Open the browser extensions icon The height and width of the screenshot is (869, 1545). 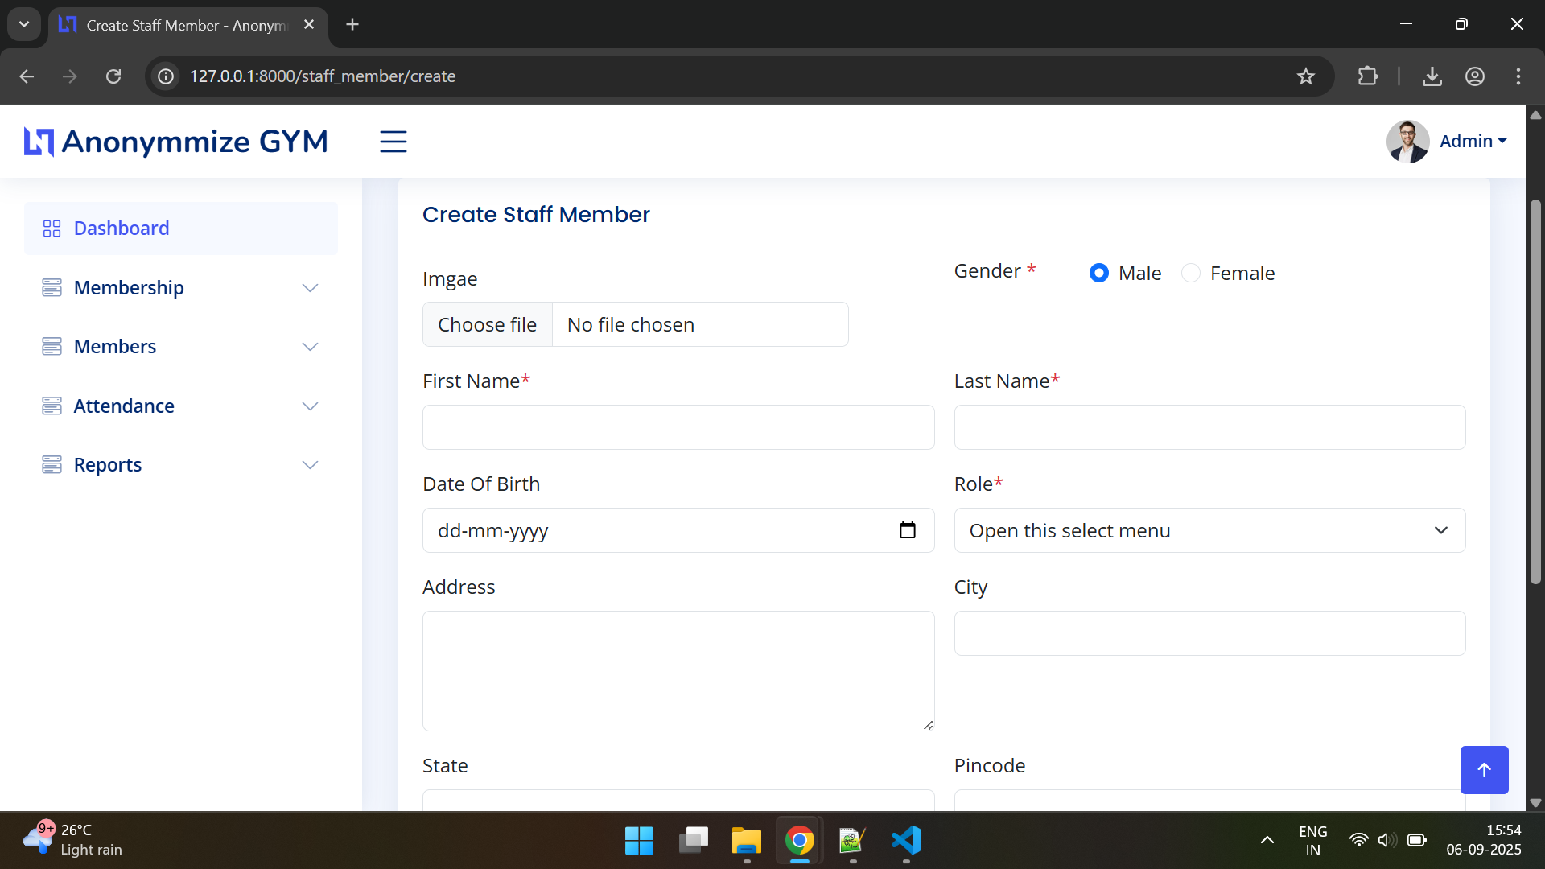[x=1367, y=76]
